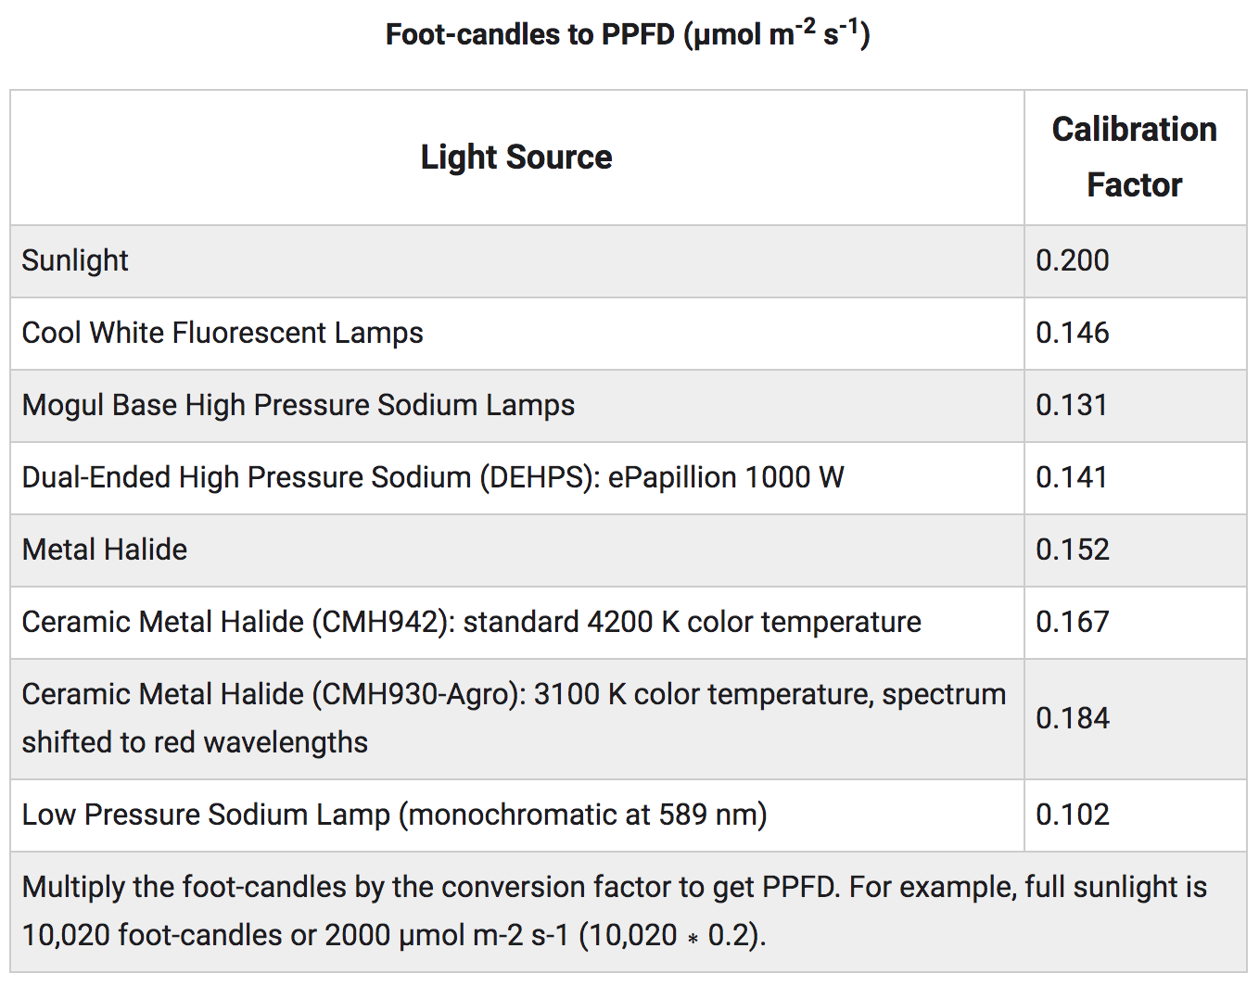Select Mogul Base High Pressure Sodium Lamps
Viewport: 1259px width, 986px height.
click(299, 405)
